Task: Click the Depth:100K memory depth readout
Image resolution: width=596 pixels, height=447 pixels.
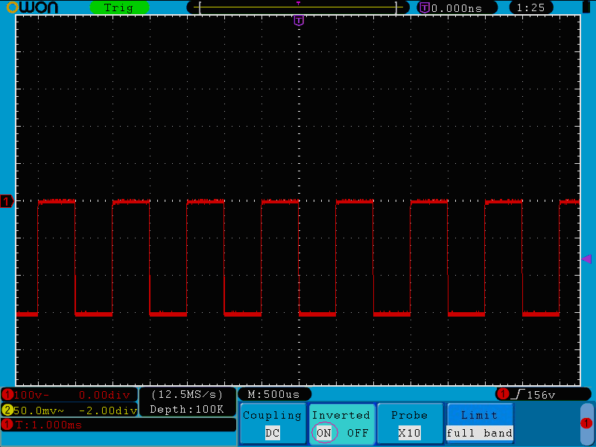Action: [x=187, y=409]
